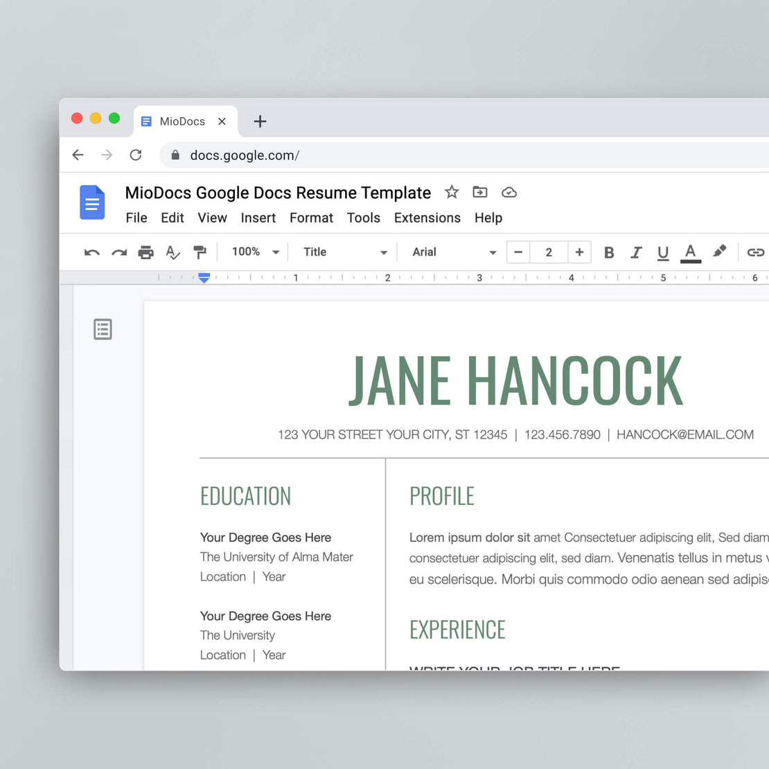Select the Undo icon
The width and height of the screenshot is (769, 769).
(x=91, y=252)
